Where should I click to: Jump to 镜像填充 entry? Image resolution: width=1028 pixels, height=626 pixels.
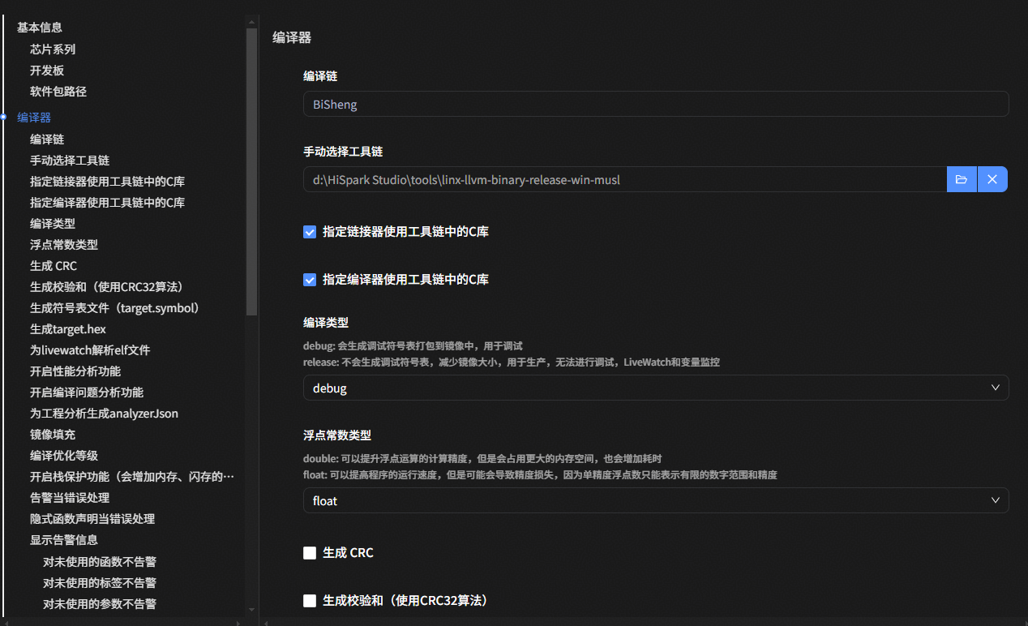coord(53,435)
